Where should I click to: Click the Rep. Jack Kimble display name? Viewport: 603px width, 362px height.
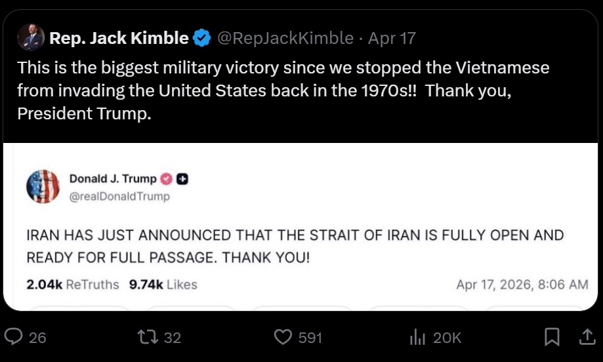click(119, 39)
